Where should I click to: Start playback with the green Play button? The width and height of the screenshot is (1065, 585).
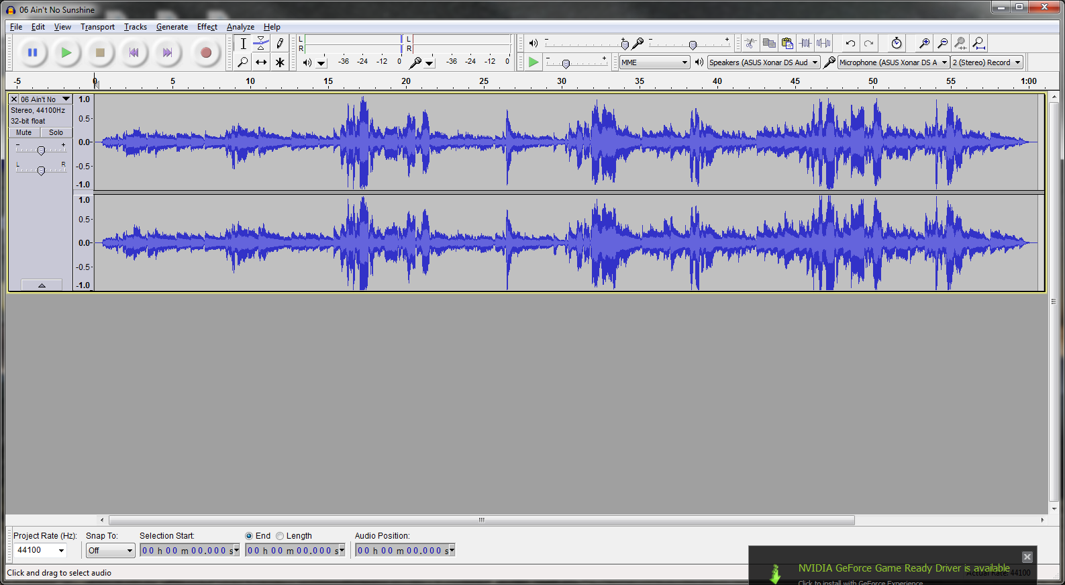click(x=66, y=52)
